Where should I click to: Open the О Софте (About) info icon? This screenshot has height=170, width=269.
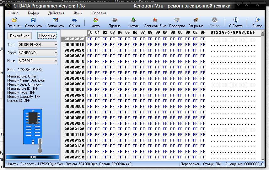coord(236,21)
